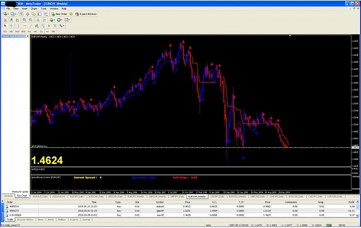Select the crosshair tool
Screen dimensions: 361x228
click(x=12, y=26)
